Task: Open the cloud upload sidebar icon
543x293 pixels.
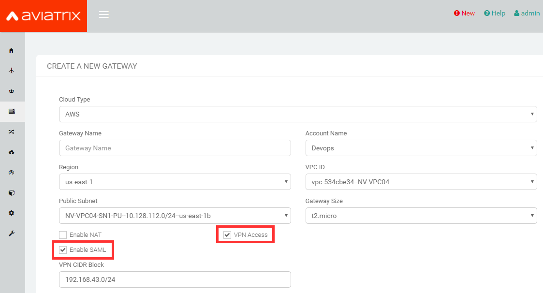Action: click(12, 152)
